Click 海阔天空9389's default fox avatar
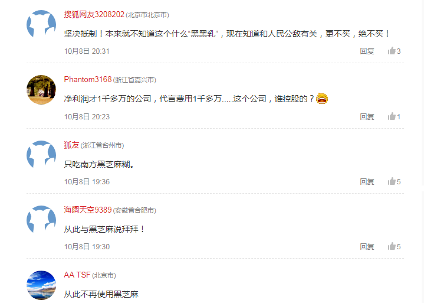Image resolution: width=424 pixels, height=303 pixels. click(41, 220)
